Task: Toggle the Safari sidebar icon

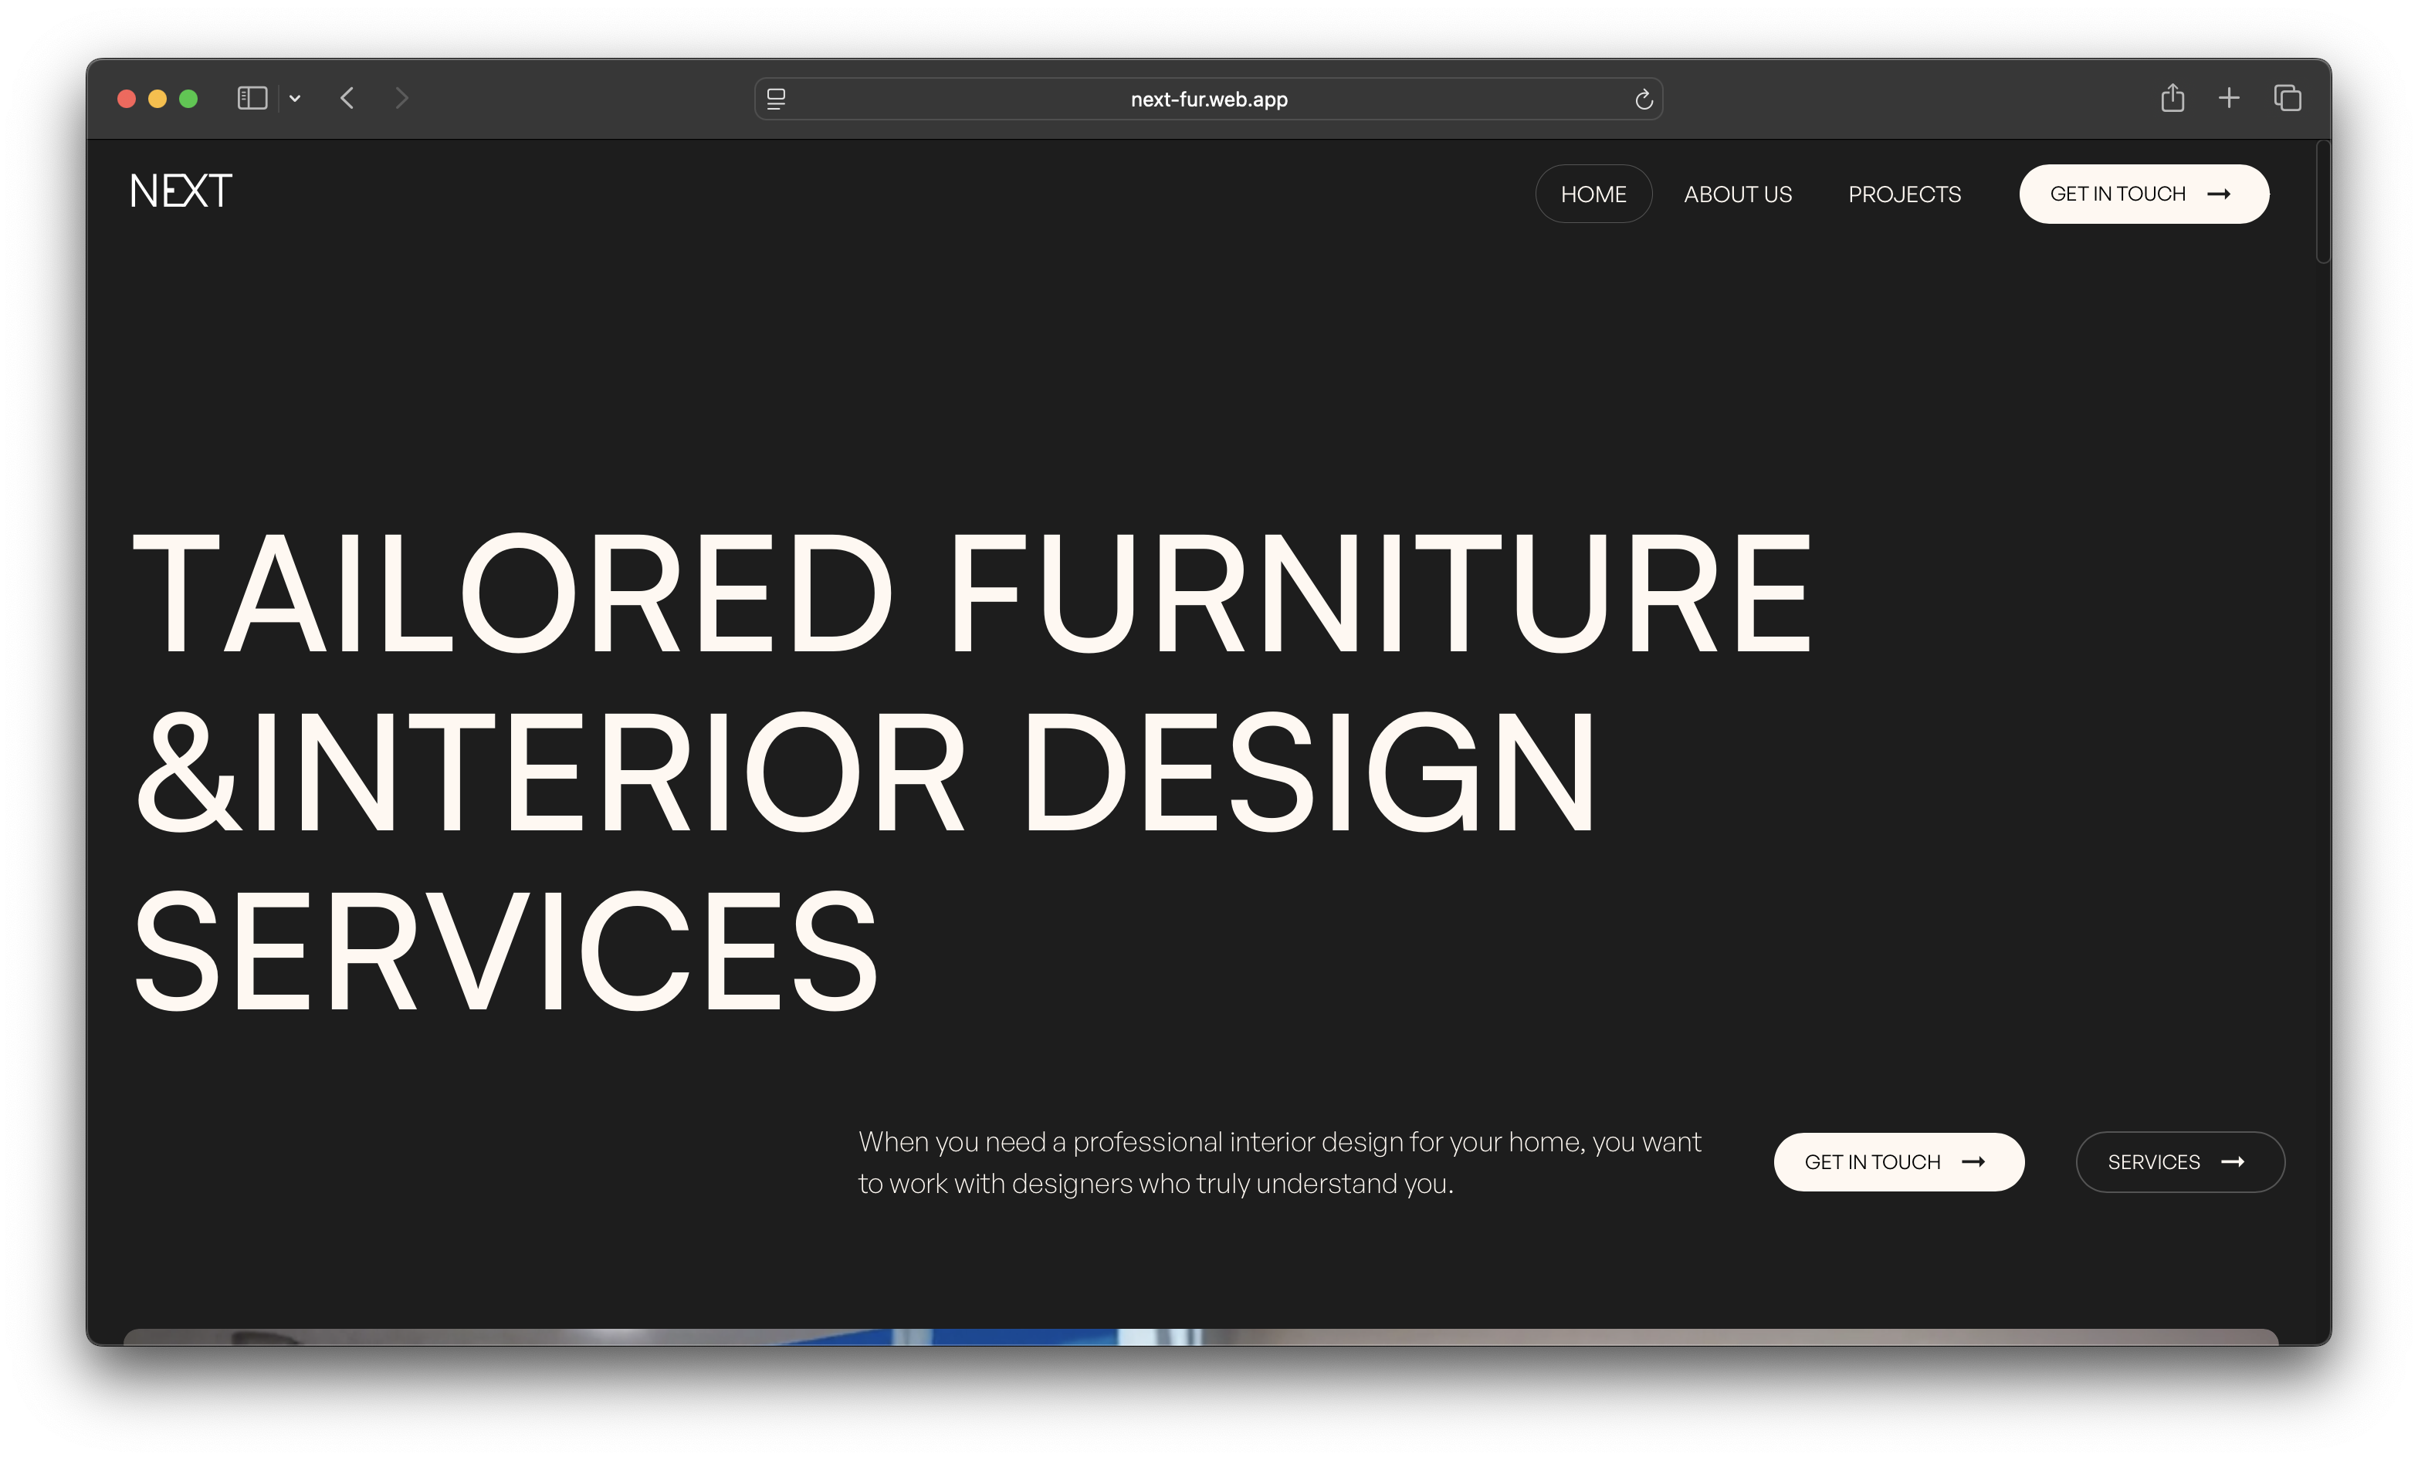Action: coord(252,98)
